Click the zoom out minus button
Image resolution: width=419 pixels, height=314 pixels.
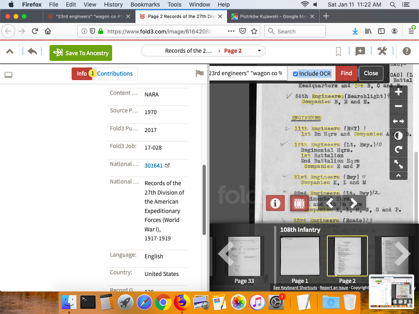click(x=398, y=106)
